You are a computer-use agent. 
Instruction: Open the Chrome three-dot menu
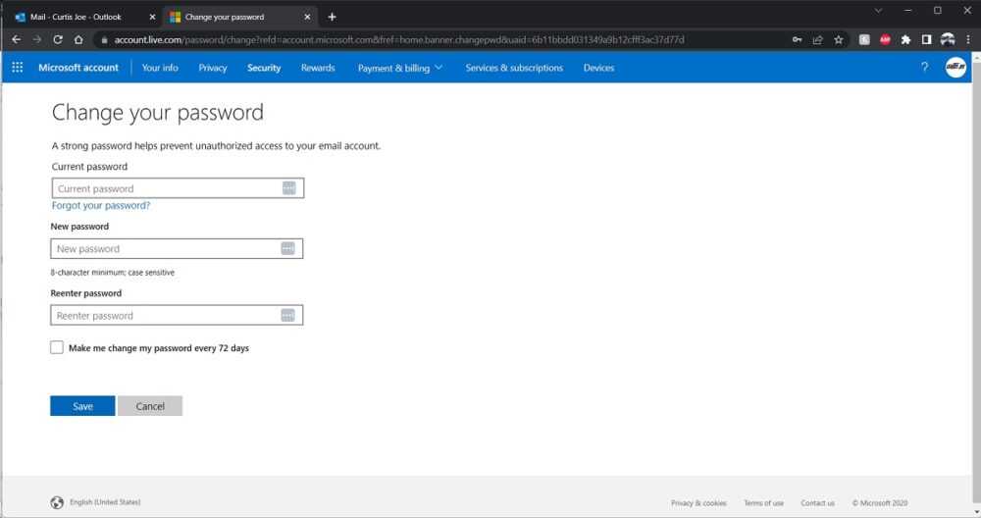click(x=969, y=39)
